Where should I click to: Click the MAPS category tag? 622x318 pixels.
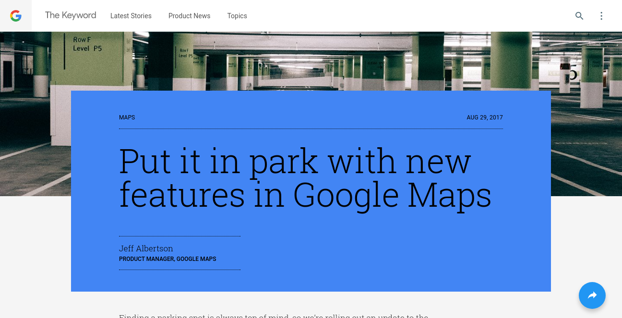pos(127,118)
